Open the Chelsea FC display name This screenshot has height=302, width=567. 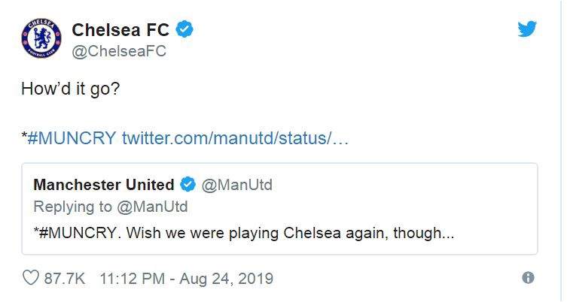pos(121,30)
